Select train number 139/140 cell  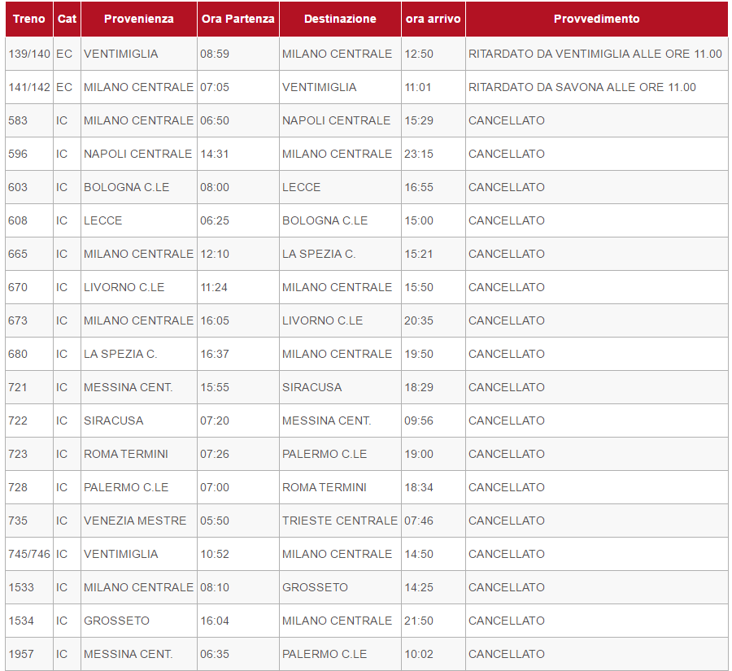pos(29,54)
